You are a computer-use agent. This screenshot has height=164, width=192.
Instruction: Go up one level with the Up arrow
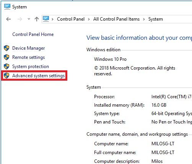coord(37,19)
